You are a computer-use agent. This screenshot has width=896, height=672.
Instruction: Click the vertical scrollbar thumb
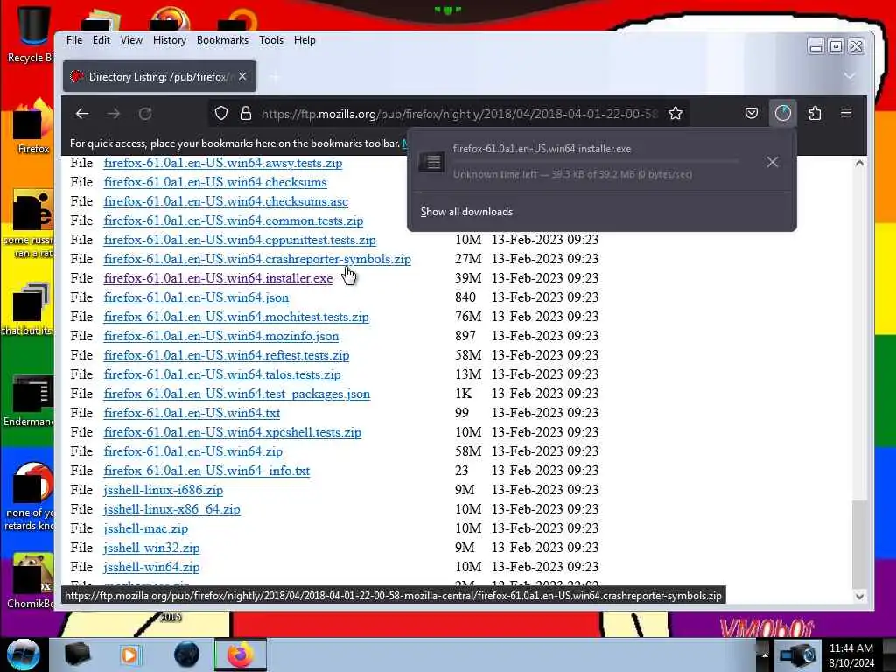pos(859,544)
